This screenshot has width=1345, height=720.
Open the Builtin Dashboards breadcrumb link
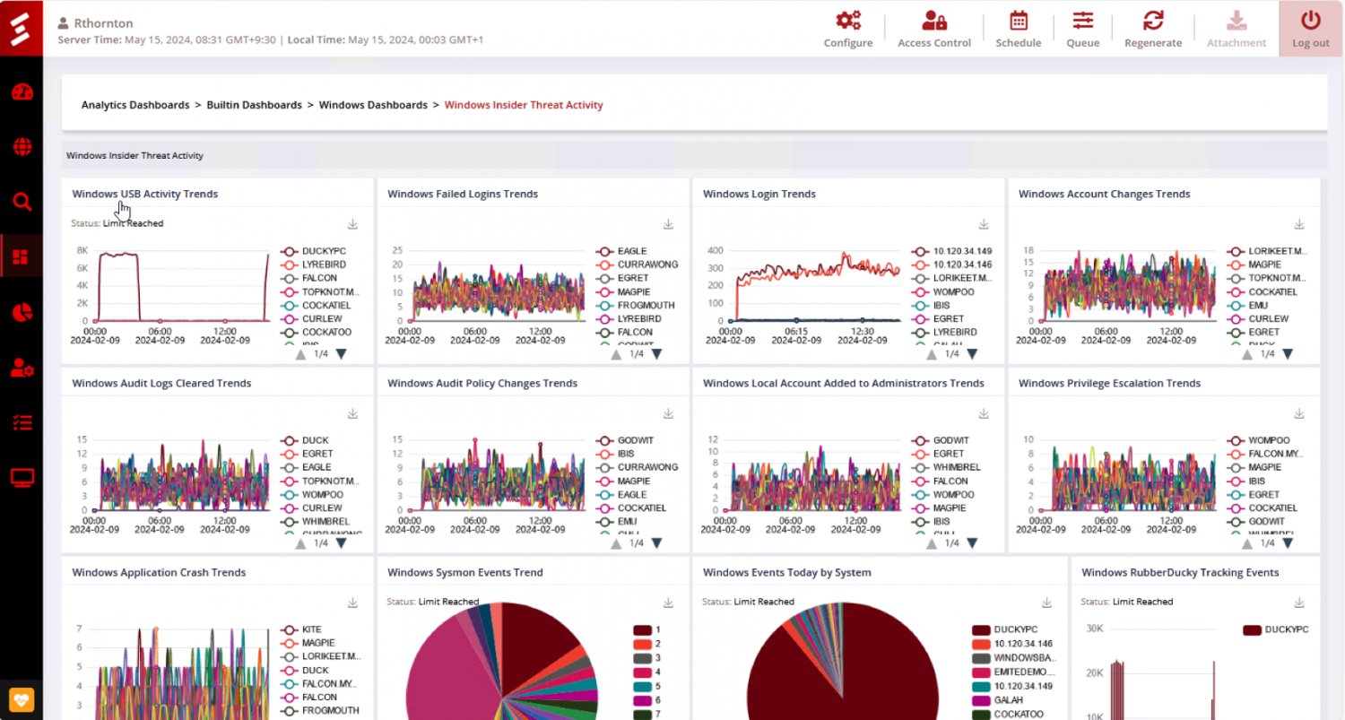(x=254, y=105)
